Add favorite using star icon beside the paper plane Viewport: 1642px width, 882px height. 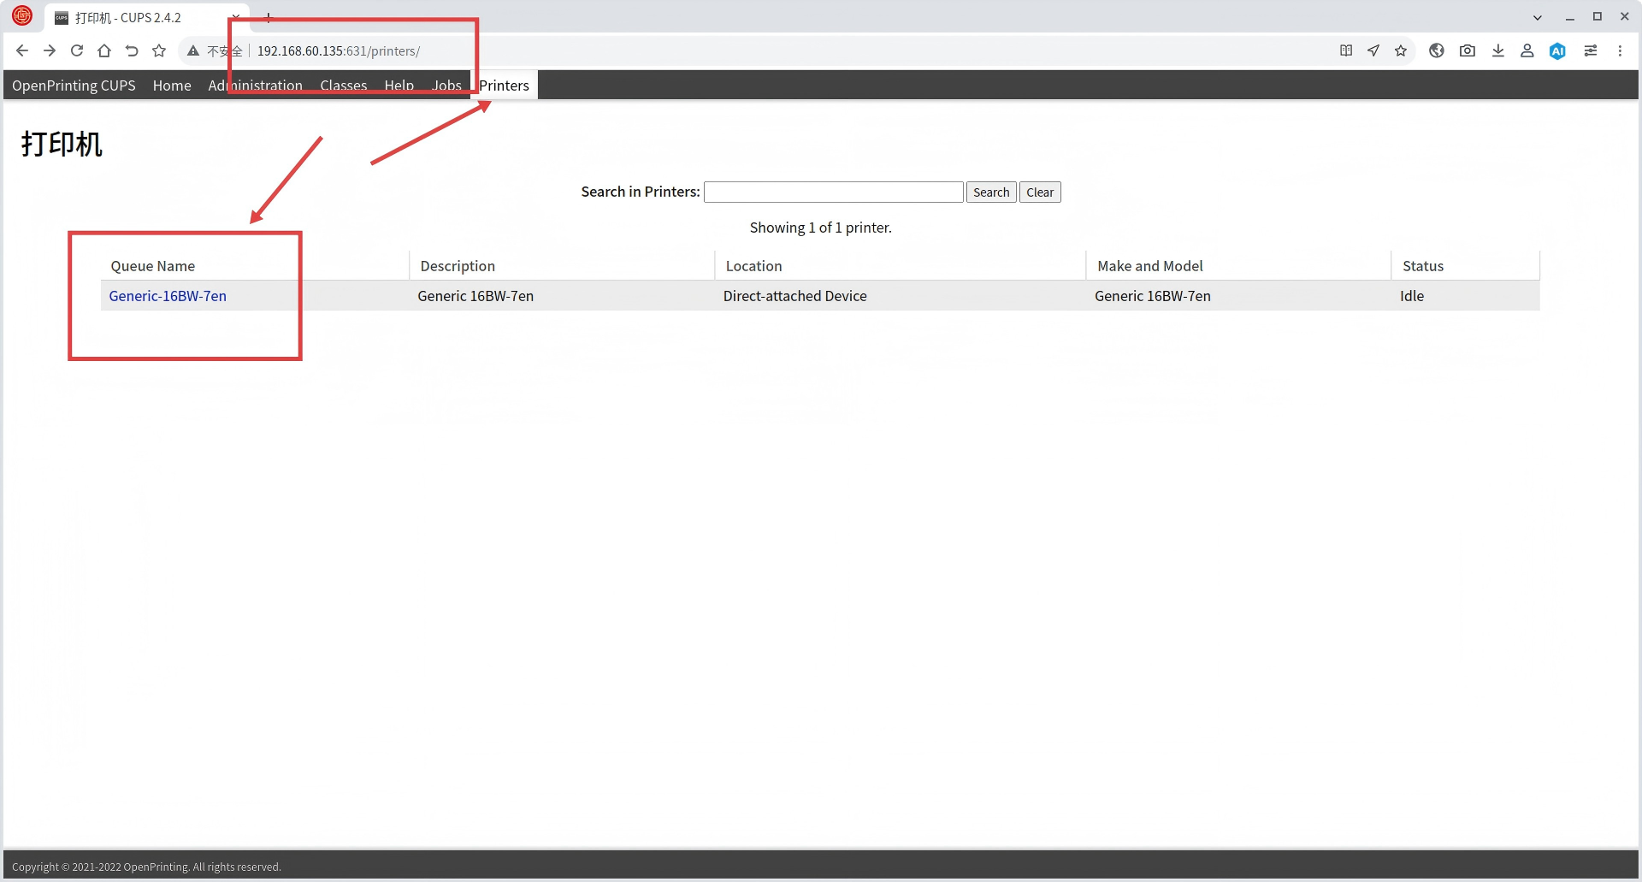(1401, 51)
